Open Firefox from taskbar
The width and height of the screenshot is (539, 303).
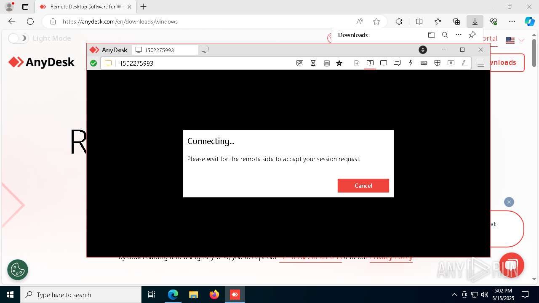tap(214, 295)
